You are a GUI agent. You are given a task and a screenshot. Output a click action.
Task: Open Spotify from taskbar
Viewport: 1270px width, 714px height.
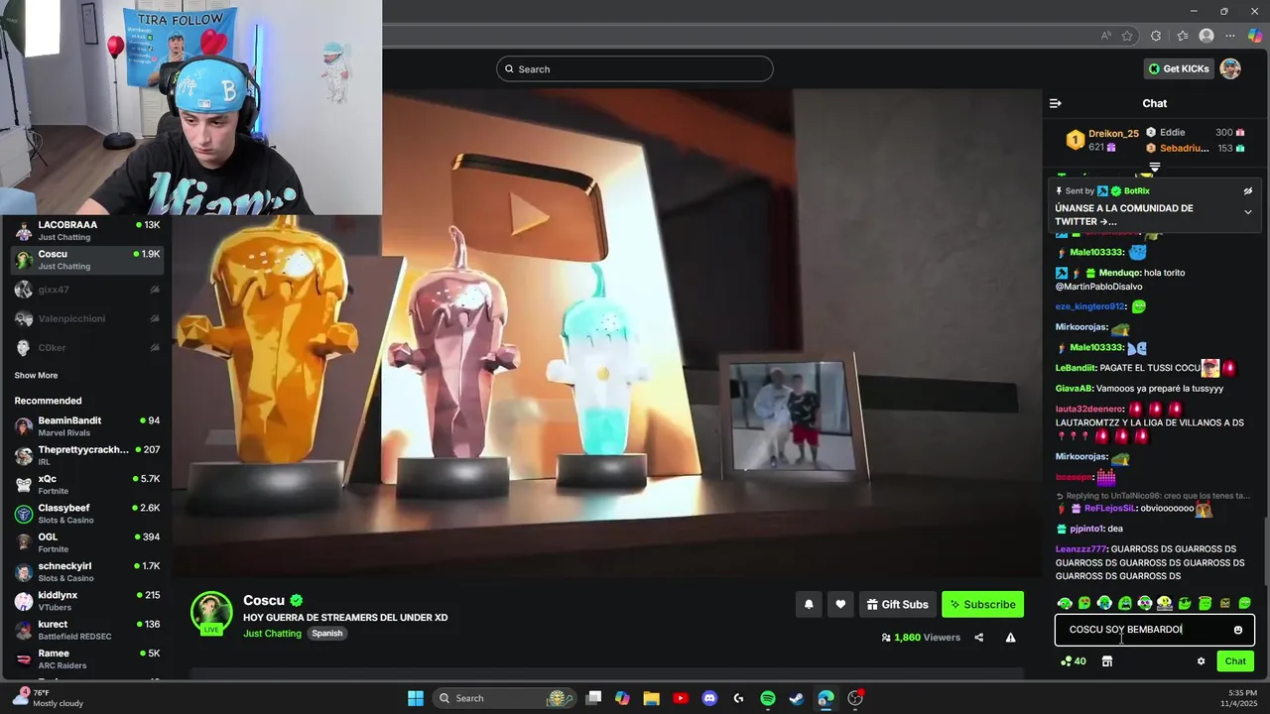768,698
